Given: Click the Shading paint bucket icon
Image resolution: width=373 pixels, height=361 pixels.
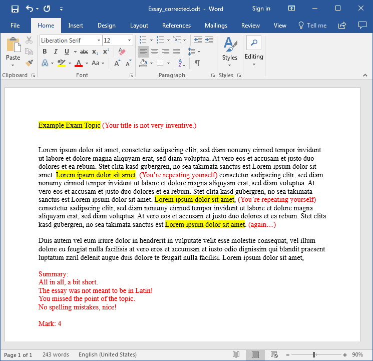Looking at the screenshot, I should 143,63.
